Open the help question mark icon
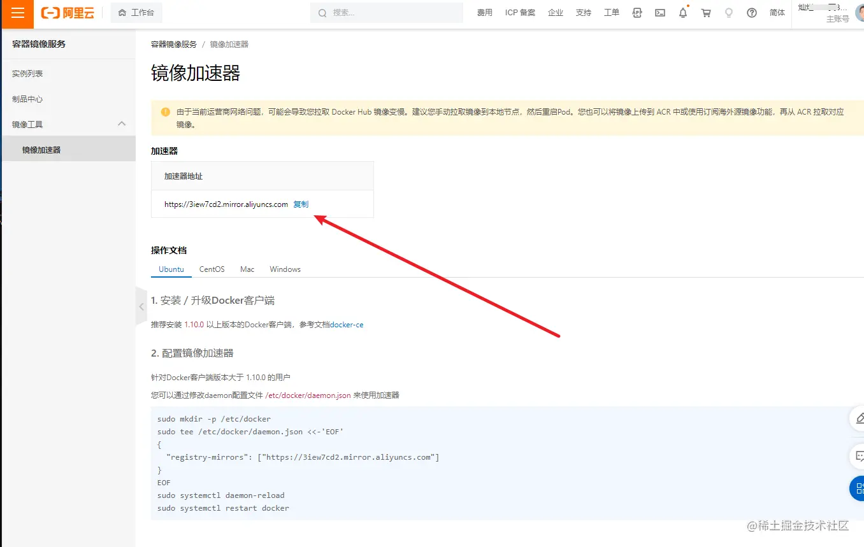 pyautogui.click(x=752, y=13)
